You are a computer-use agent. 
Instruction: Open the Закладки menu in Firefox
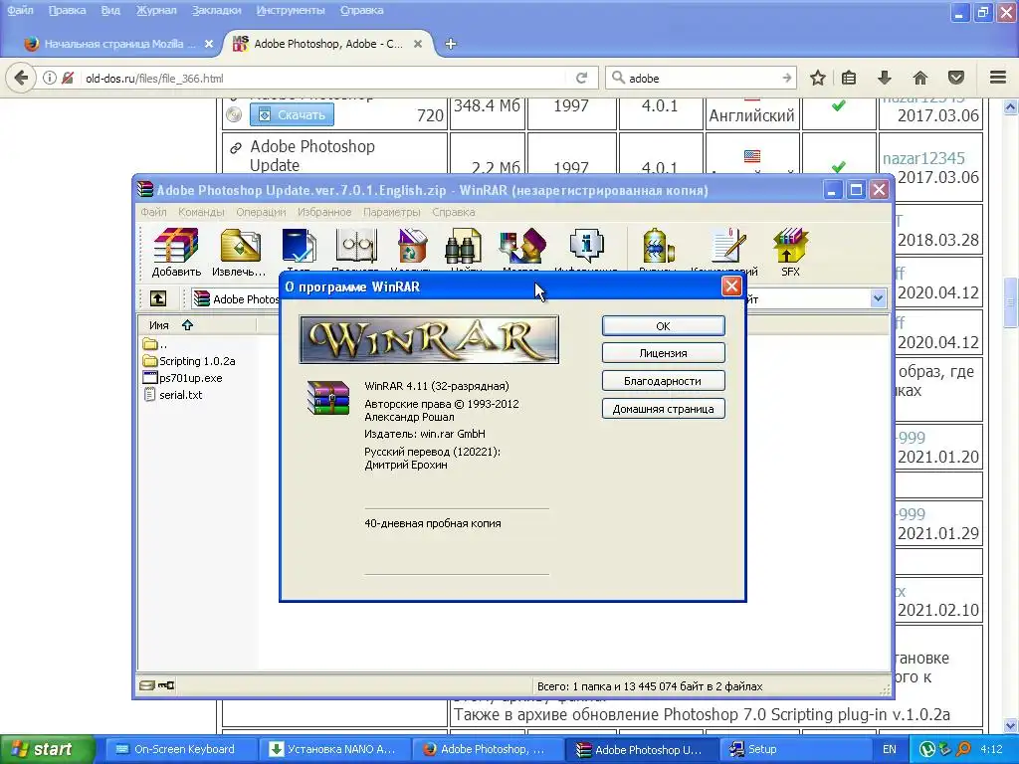(216, 10)
